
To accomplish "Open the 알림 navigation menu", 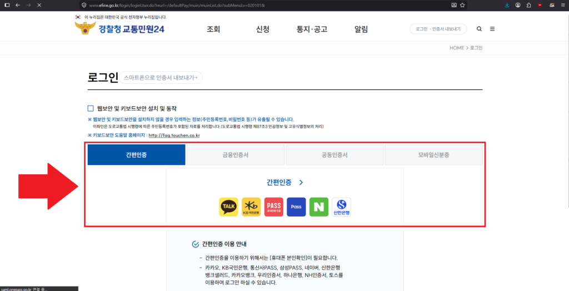I will point(361,29).
